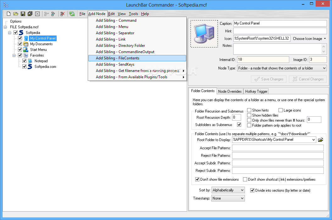Click the Save Changes button
The width and height of the screenshot is (332, 220).
pyautogui.click(x=269, y=79)
